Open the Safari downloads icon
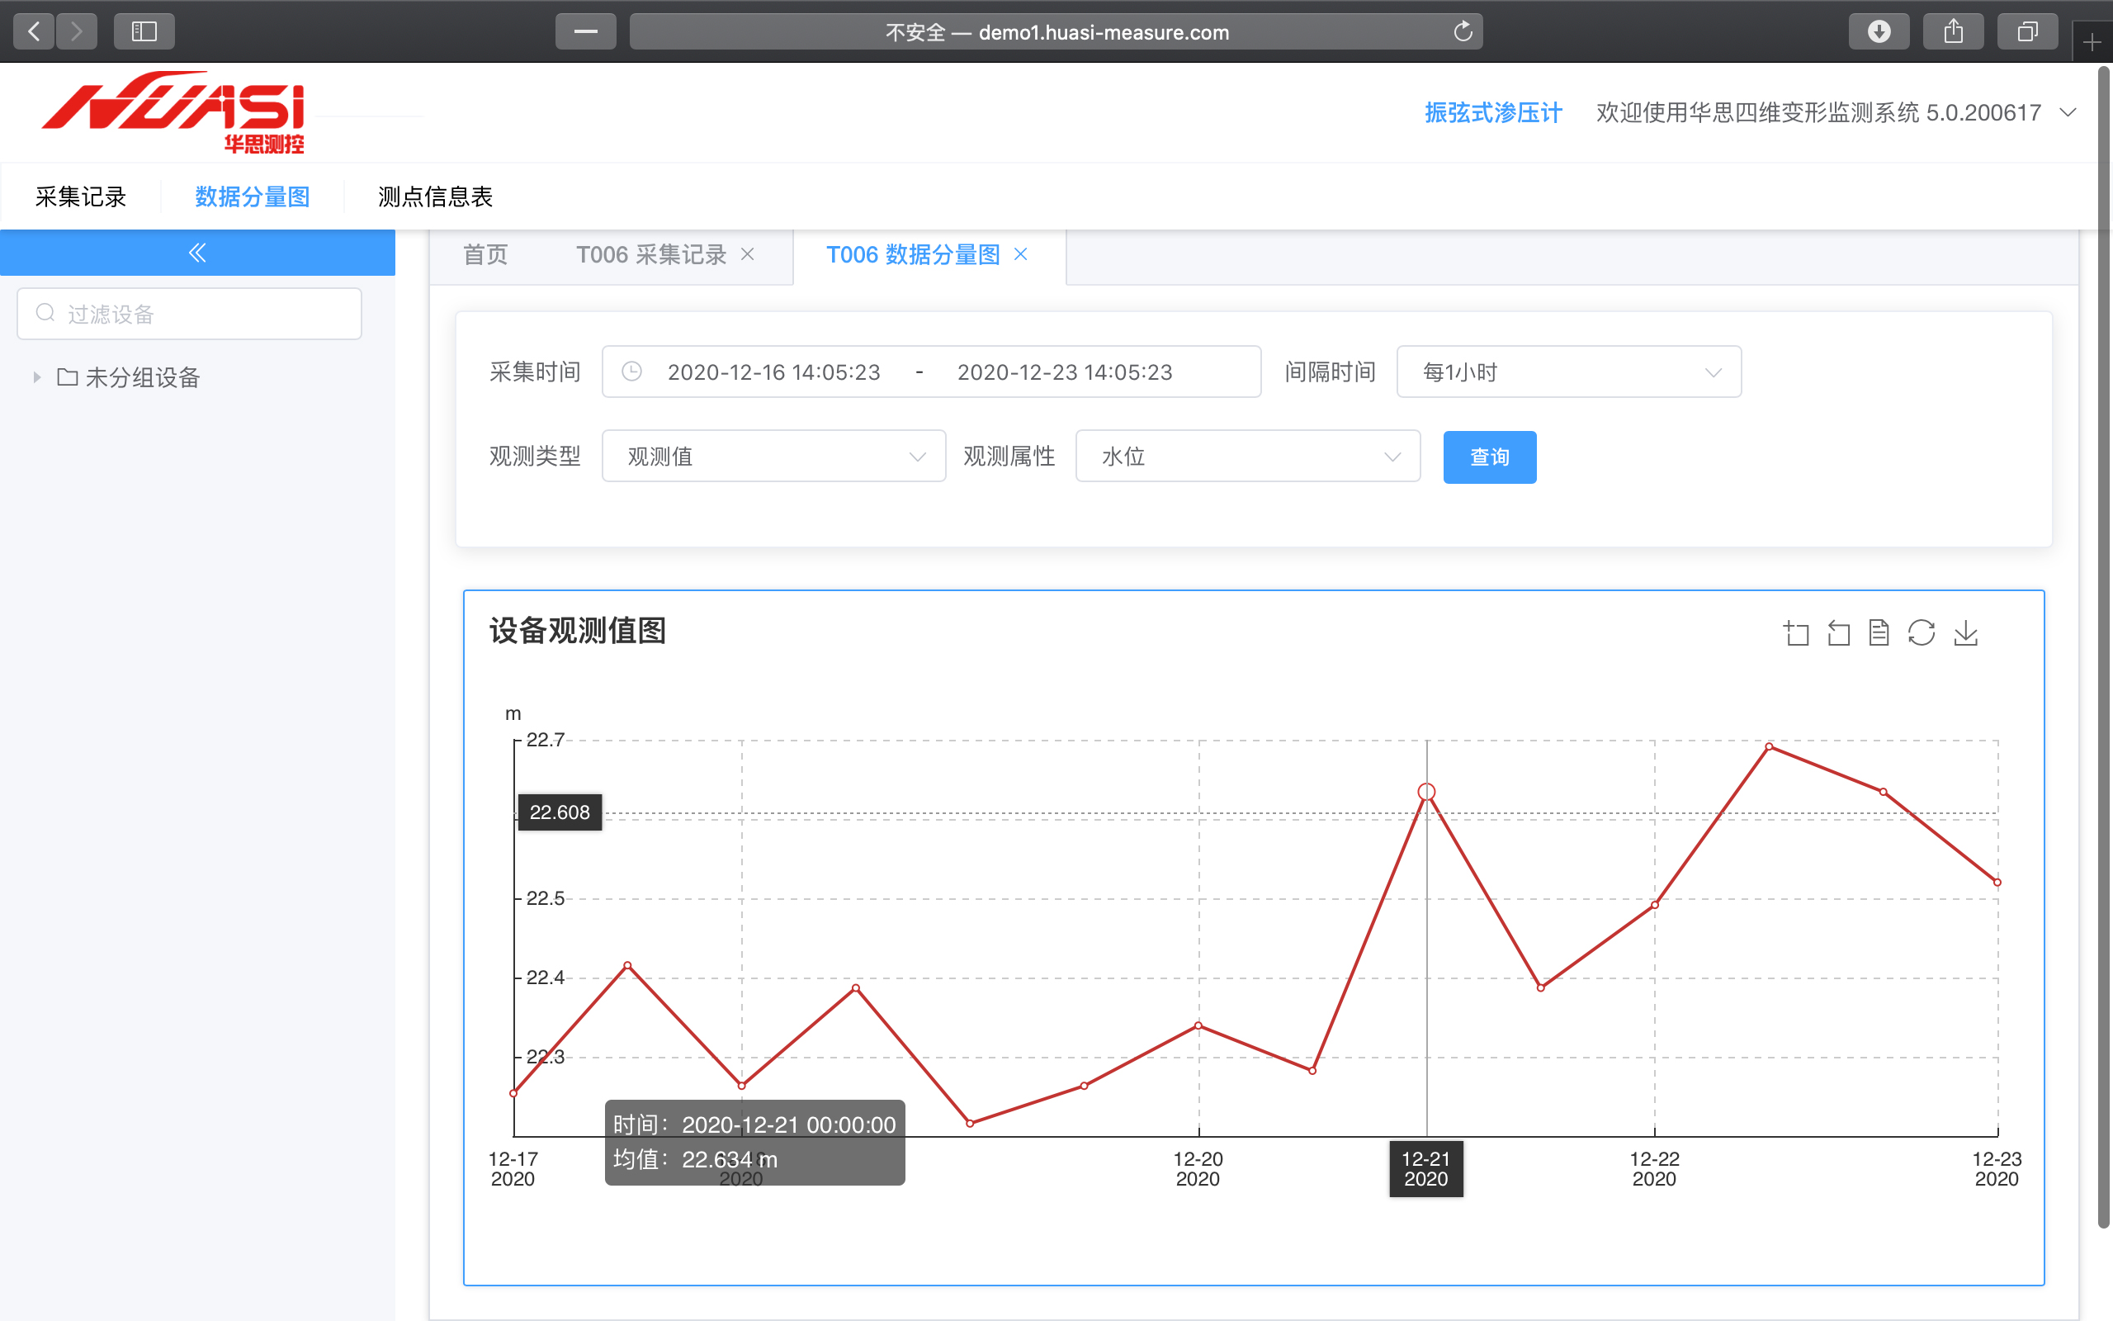2113x1321 pixels. point(1879,31)
